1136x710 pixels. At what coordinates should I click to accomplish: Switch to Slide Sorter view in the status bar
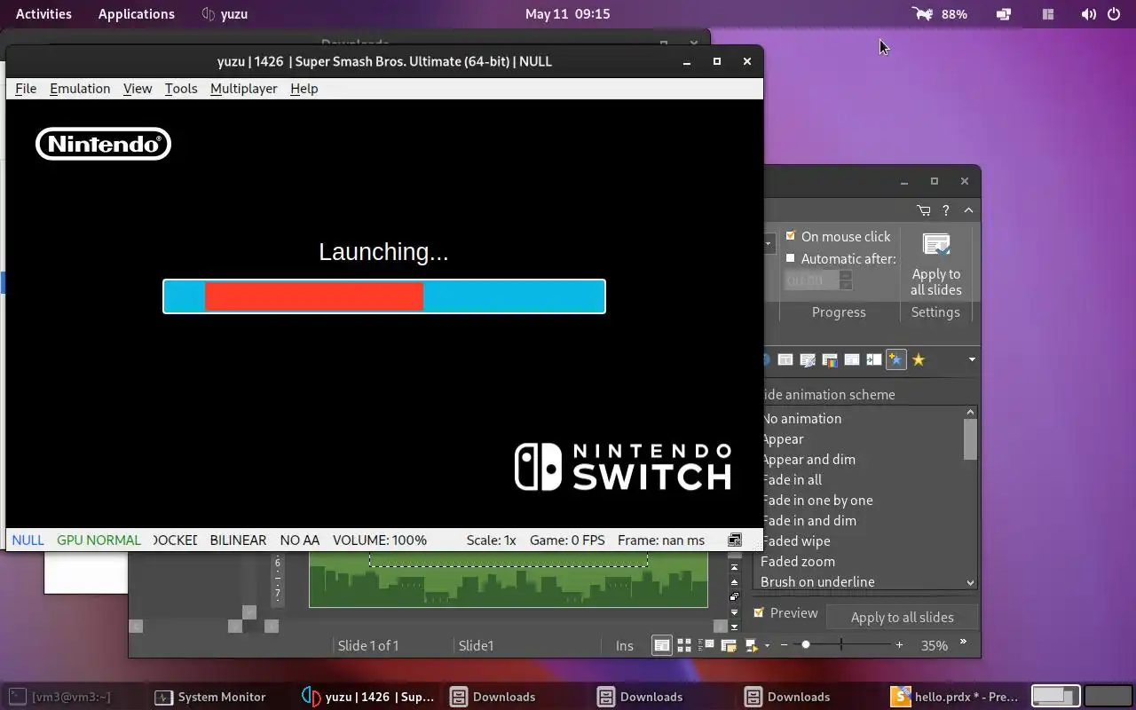click(x=684, y=645)
